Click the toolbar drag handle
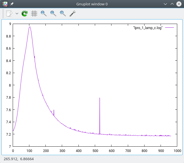The width and height of the screenshot is (184, 163). [3, 14]
